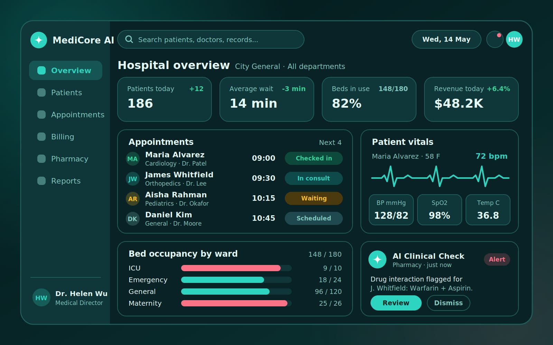Click the red Alert badge
553x345 pixels.
(x=497, y=259)
